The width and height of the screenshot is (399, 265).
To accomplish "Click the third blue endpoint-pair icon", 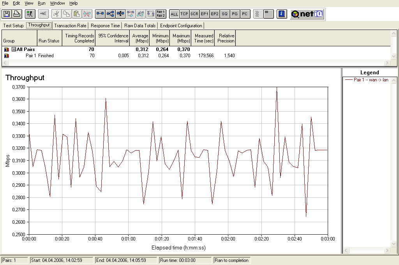I will point(120,14).
